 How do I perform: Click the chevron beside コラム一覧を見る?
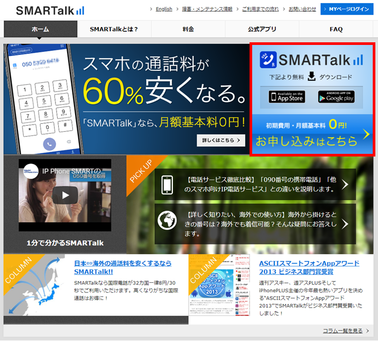(x=367, y=330)
